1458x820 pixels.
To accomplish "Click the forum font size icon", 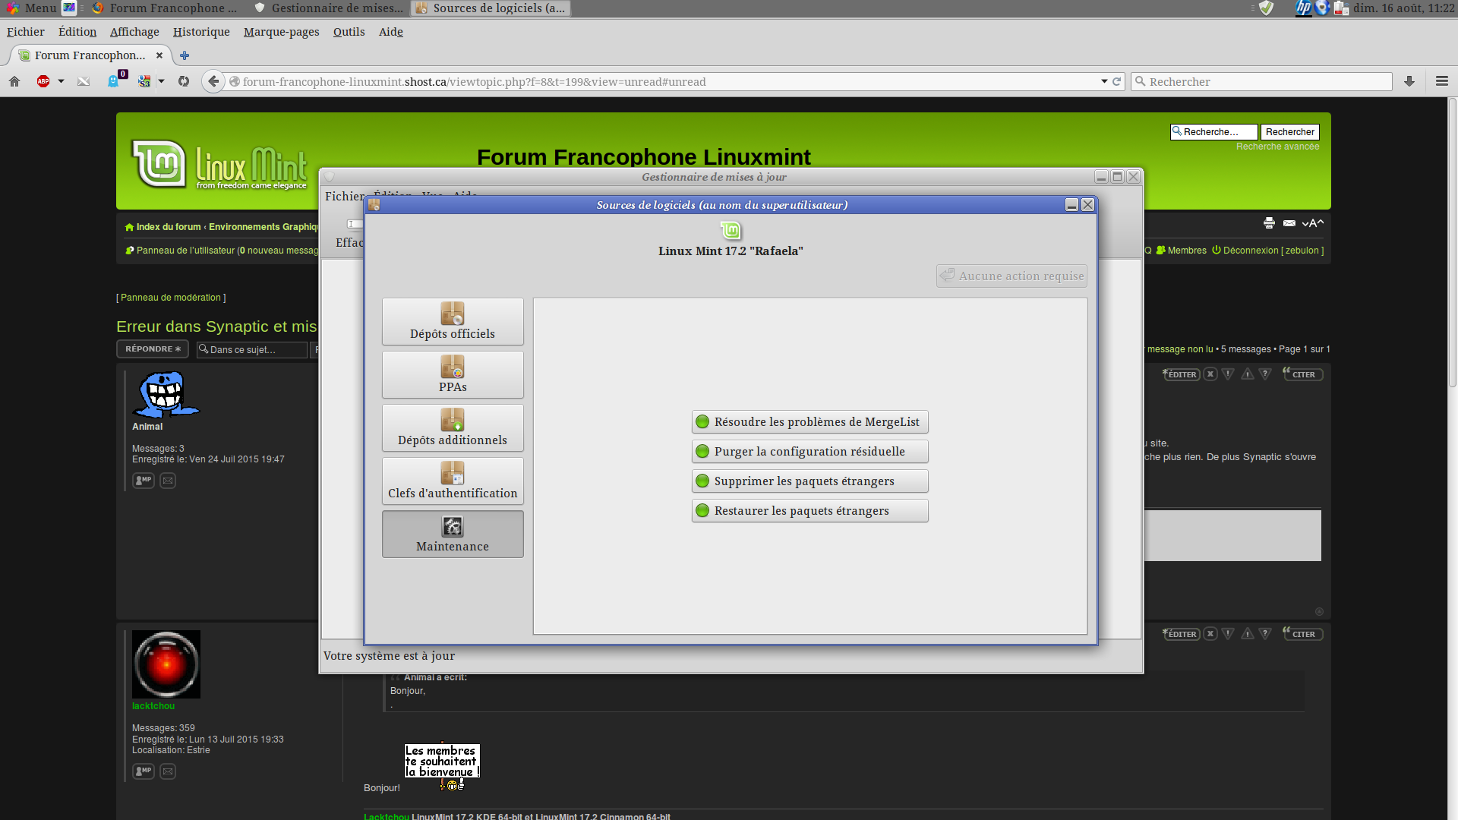I will click(1313, 223).
